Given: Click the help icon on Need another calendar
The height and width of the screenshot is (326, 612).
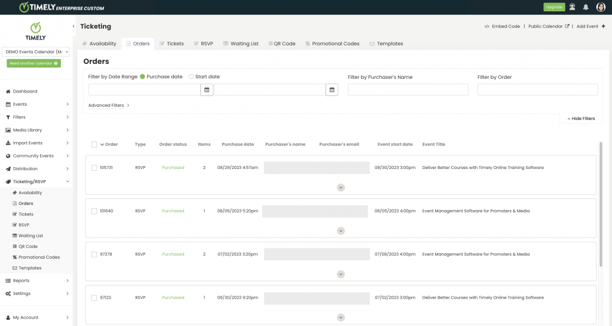Looking at the screenshot, I should coord(56,63).
